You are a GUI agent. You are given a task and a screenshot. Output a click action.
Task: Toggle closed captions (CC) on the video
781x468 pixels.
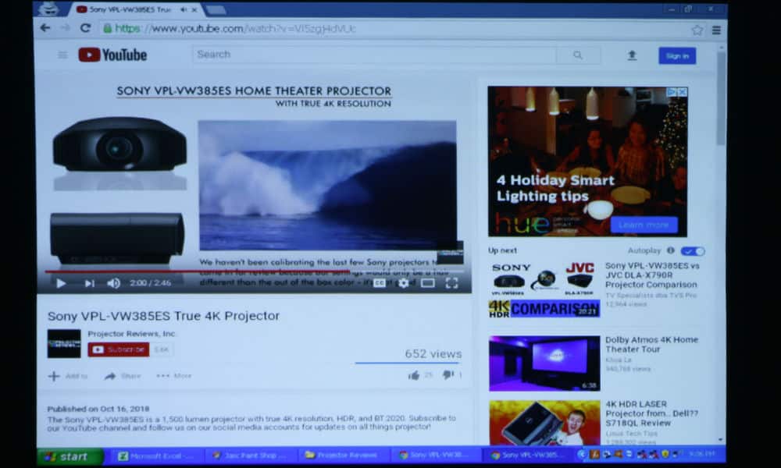[x=380, y=283]
